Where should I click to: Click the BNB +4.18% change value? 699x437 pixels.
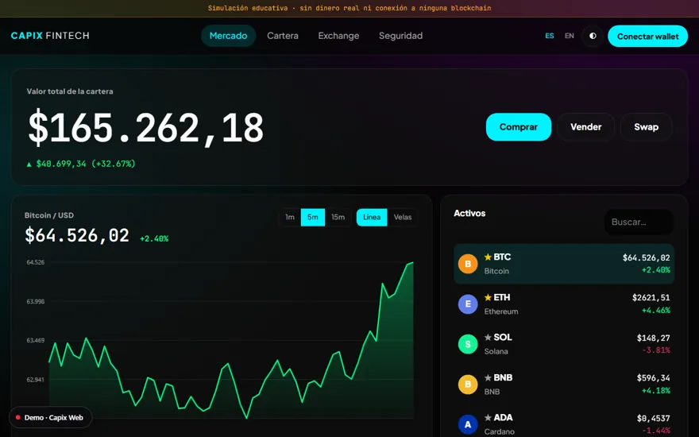click(x=656, y=391)
